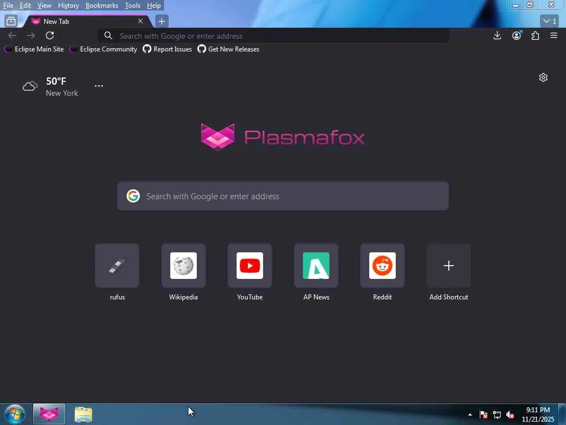Open new tab personalize gear icon
The width and height of the screenshot is (566, 425).
tap(543, 77)
